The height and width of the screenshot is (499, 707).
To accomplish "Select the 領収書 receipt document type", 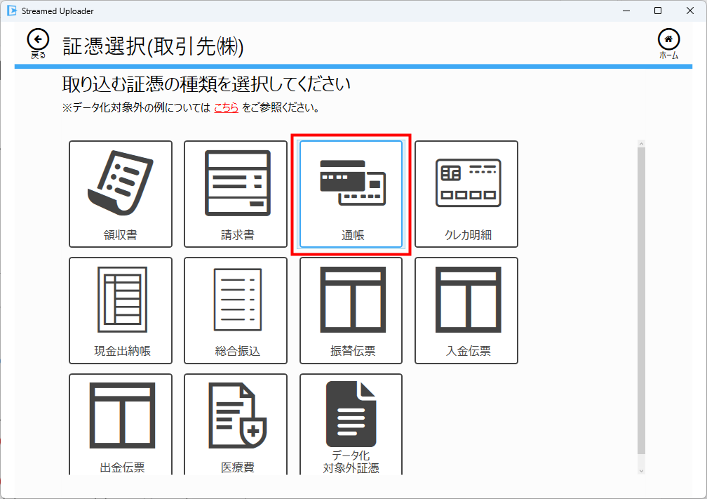I will [x=120, y=194].
